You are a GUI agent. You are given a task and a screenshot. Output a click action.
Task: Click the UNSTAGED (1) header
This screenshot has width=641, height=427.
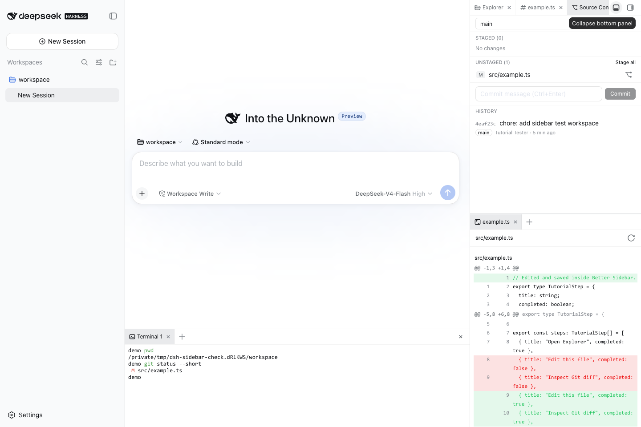[x=493, y=62]
